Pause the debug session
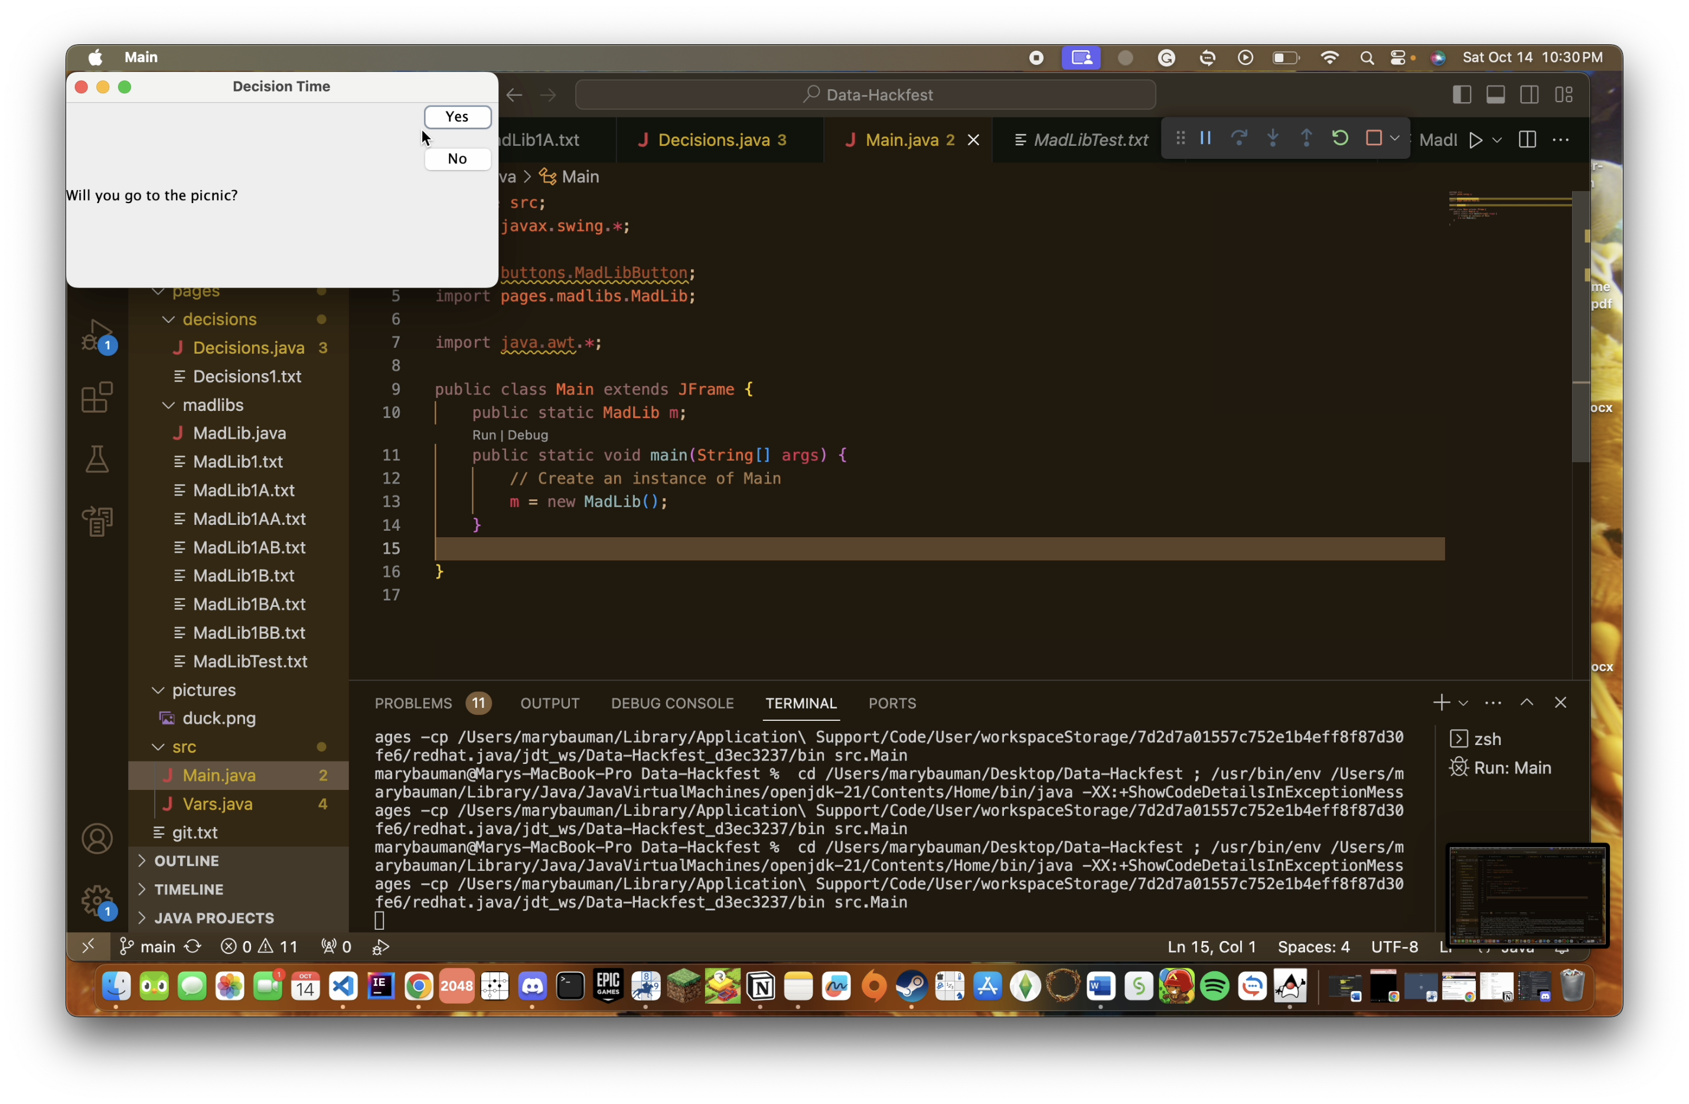The height and width of the screenshot is (1104, 1689). [1205, 138]
